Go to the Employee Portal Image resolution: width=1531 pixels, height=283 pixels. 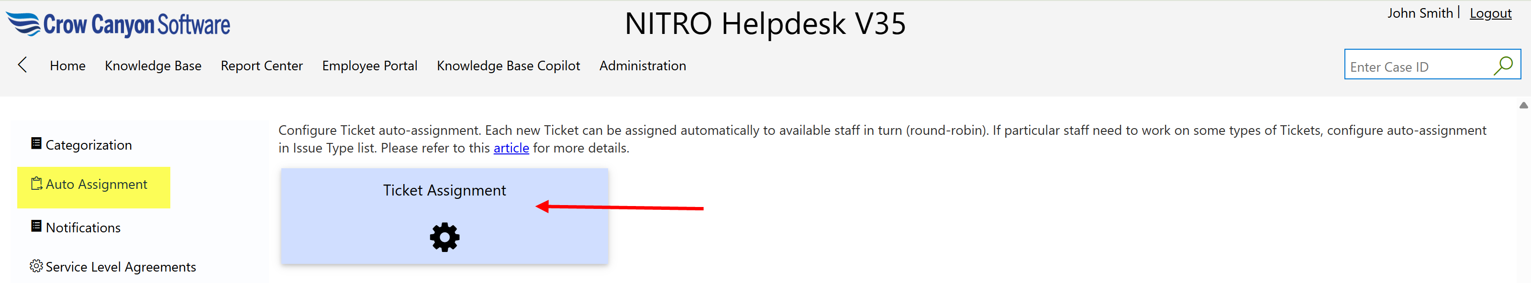[x=370, y=65]
